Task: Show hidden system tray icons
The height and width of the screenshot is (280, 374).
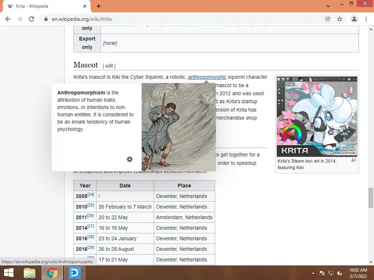Action: click(x=313, y=273)
